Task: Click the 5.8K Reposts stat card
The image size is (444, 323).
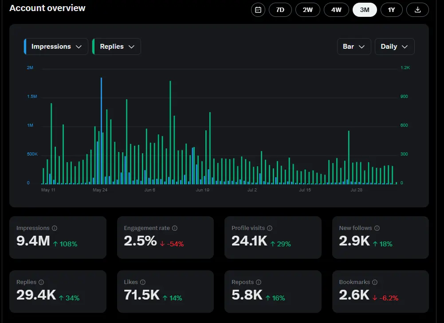Action: [273, 292]
